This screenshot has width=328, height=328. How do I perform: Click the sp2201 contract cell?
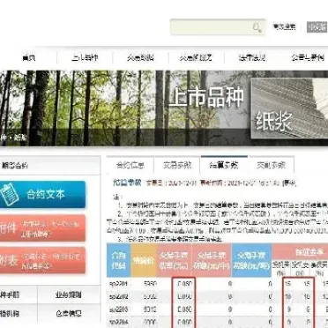pos(118,284)
